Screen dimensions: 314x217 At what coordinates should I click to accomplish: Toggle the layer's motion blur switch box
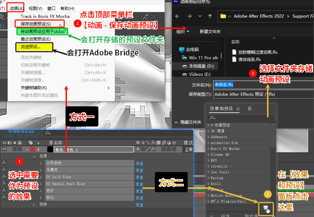[164, 149]
